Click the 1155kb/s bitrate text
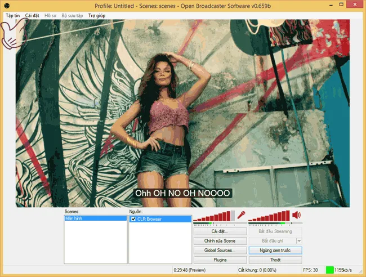The height and width of the screenshot is (277, 366). (343, 270)
